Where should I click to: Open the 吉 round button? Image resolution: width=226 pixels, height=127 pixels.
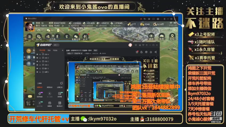pyautogui.click(x=66, y=37)
